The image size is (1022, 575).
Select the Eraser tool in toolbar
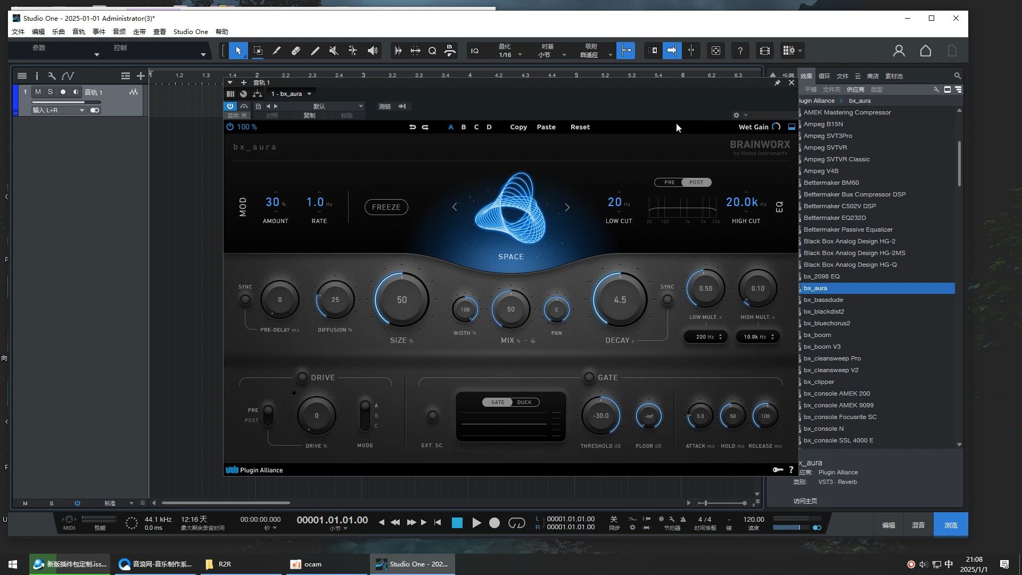[296, 51]
